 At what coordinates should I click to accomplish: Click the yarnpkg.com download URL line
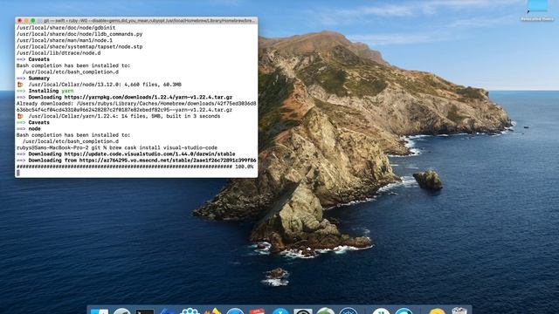point(124,97)
